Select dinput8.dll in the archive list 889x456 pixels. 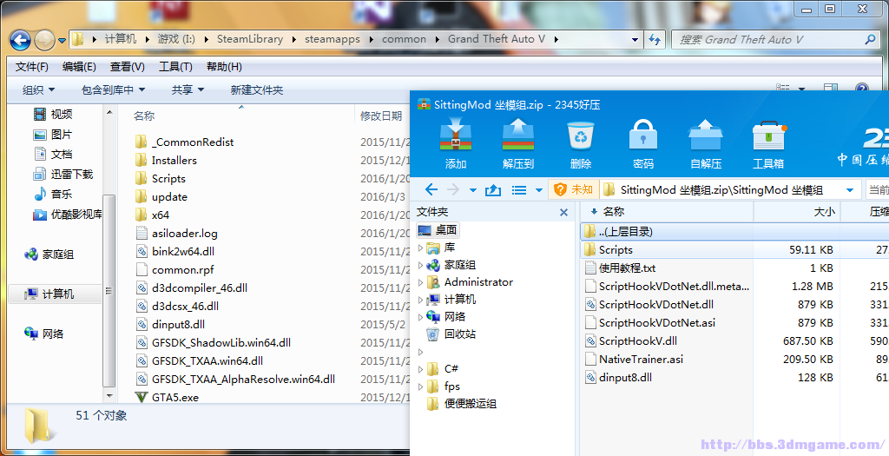[x=618, y=377]
